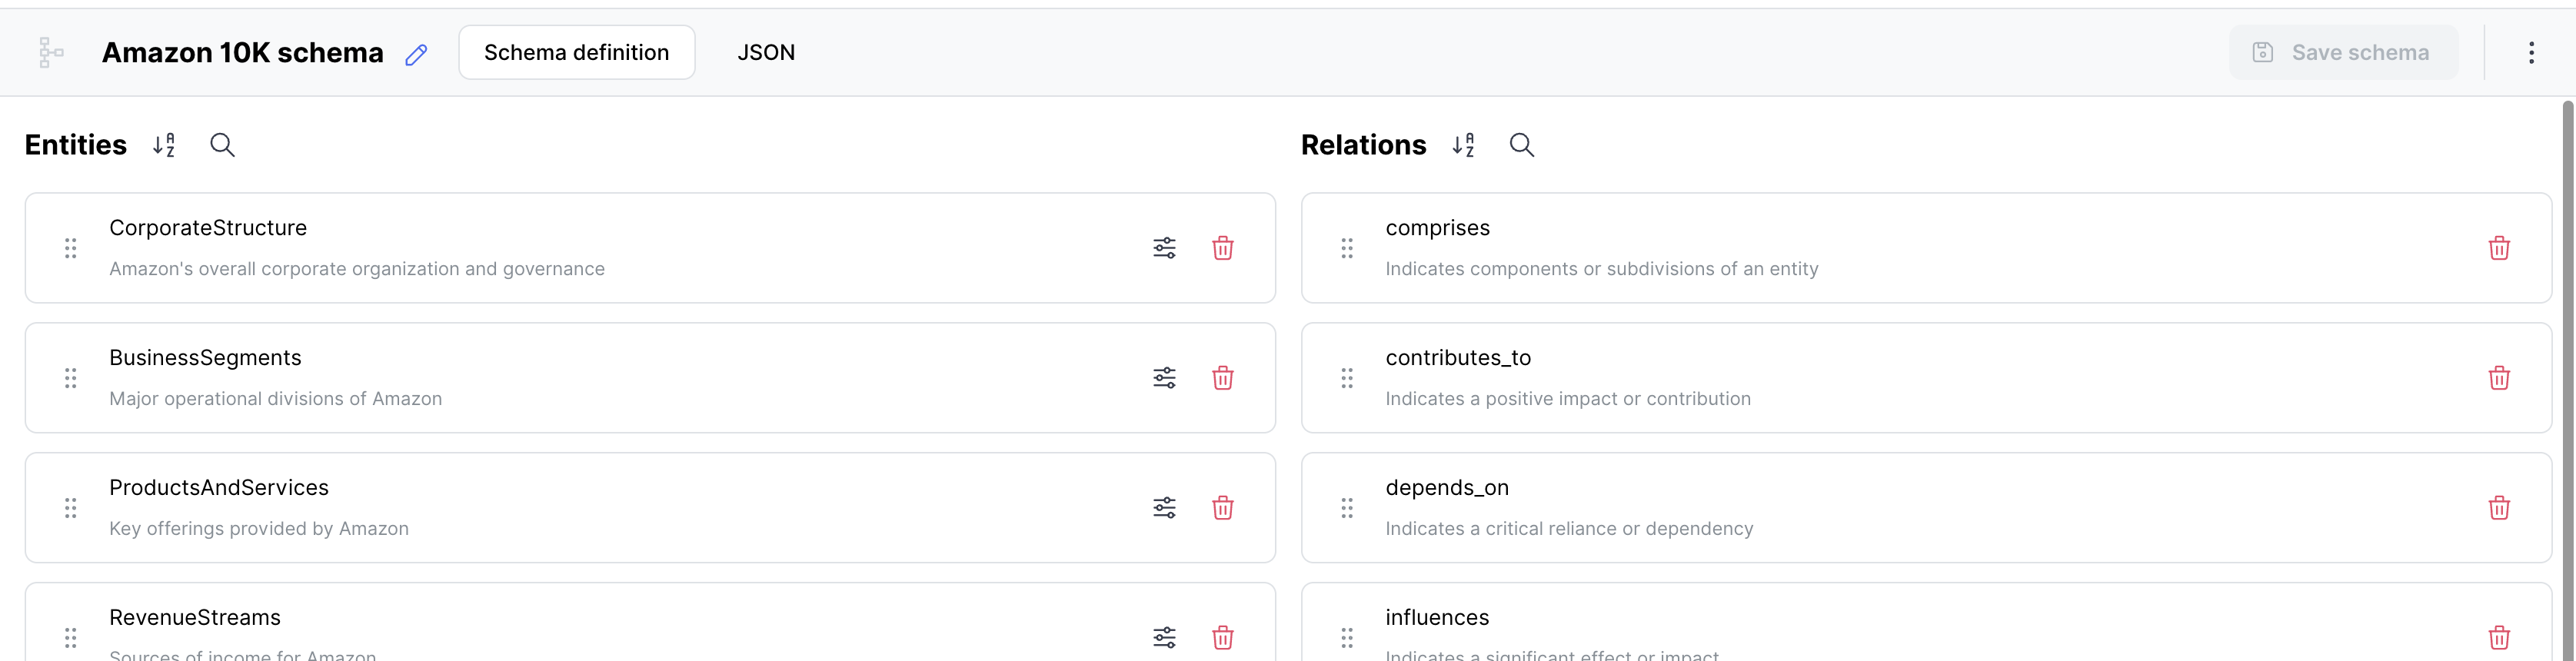This screenshot has width=2576, height=661.
Task: Click the page vertical scrollbar
Action: tap(2567, 380)
